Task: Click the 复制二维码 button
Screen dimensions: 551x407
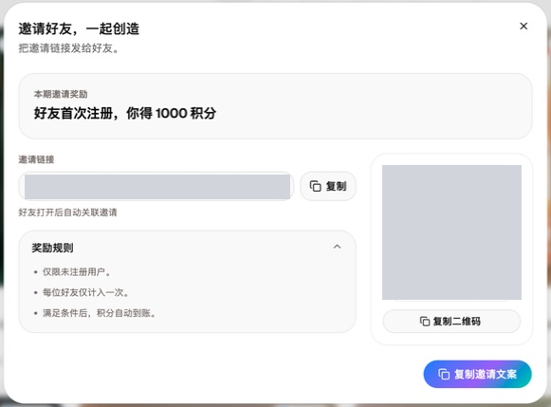Action: (451, 322)
